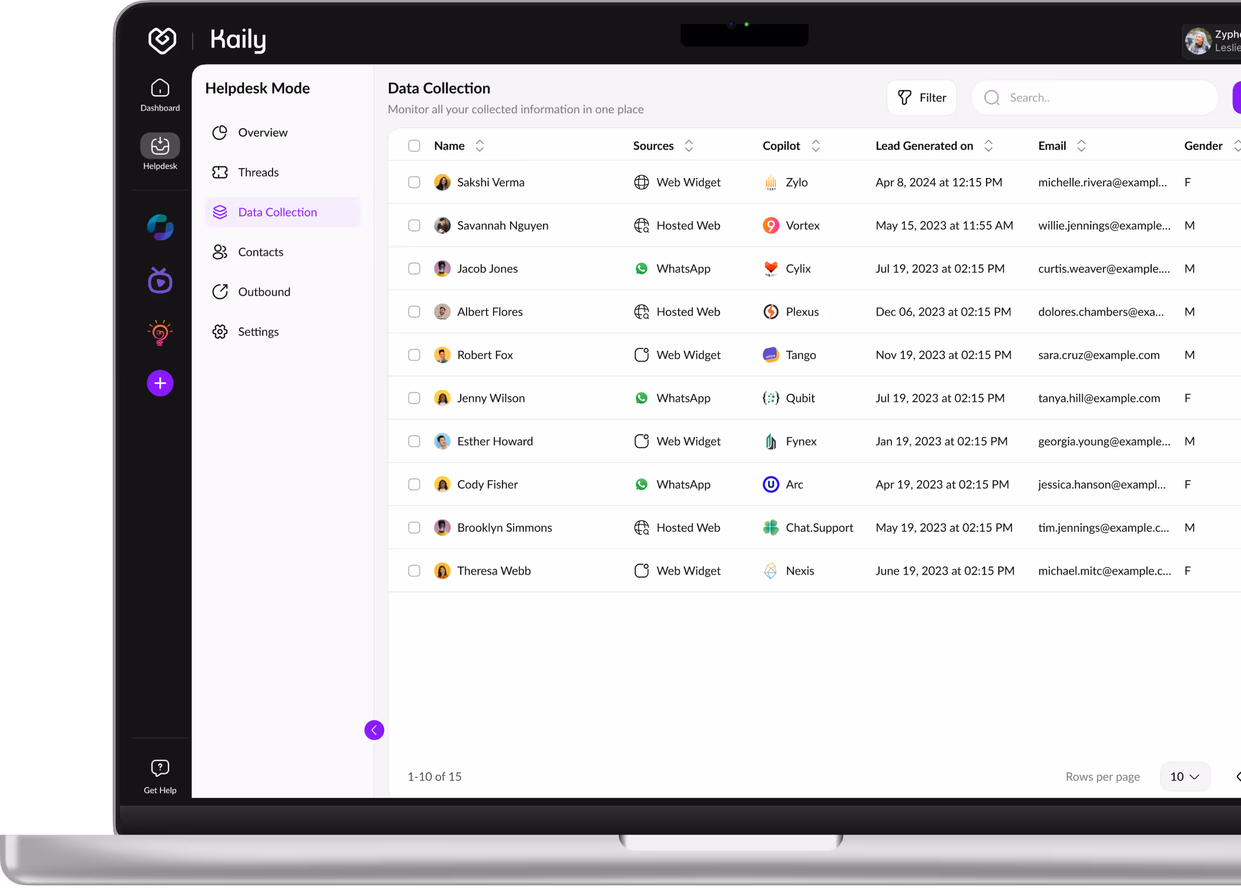This screenshot has width=1241, height=892.
Task: Sort by Lead Generated on column
Action: pyautogui.click(x=988, y=146)
